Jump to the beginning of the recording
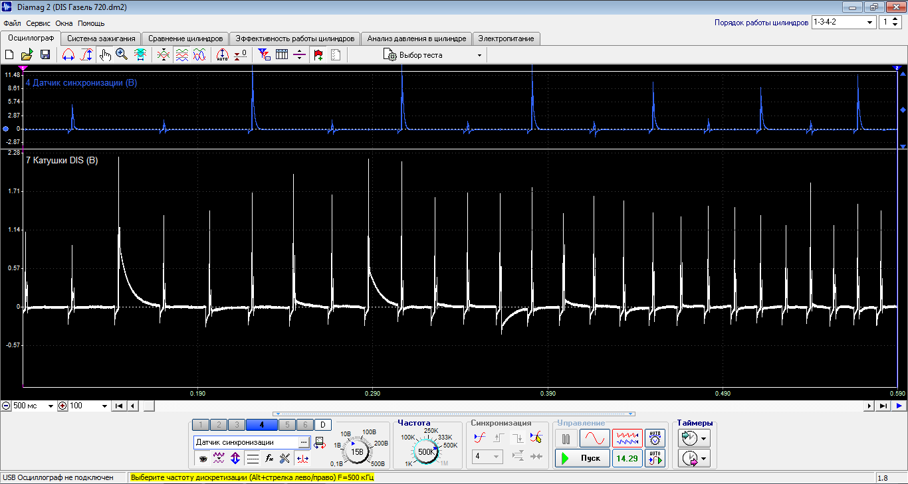The height and width of the screenshot is (484, 908). (x=119, y=406)
